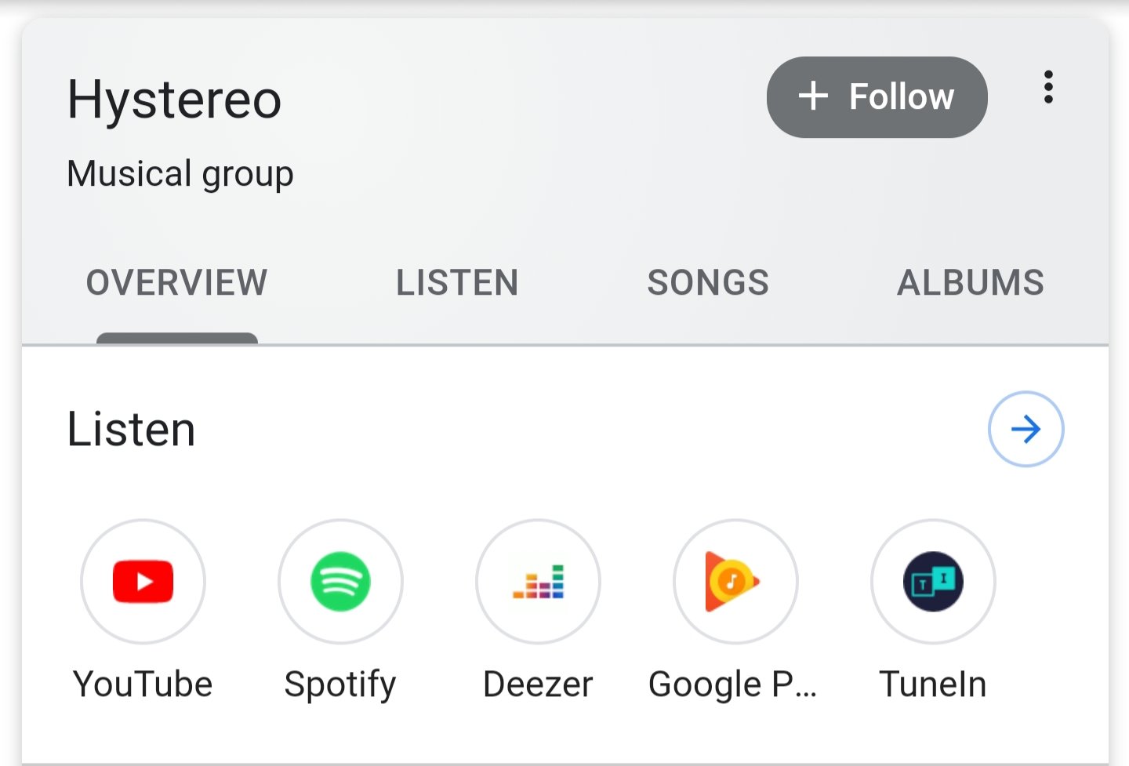Viewport: 1129px width, 766px height.
Task: Switch to the LISTEN tab
Action: tap(457, 283)
